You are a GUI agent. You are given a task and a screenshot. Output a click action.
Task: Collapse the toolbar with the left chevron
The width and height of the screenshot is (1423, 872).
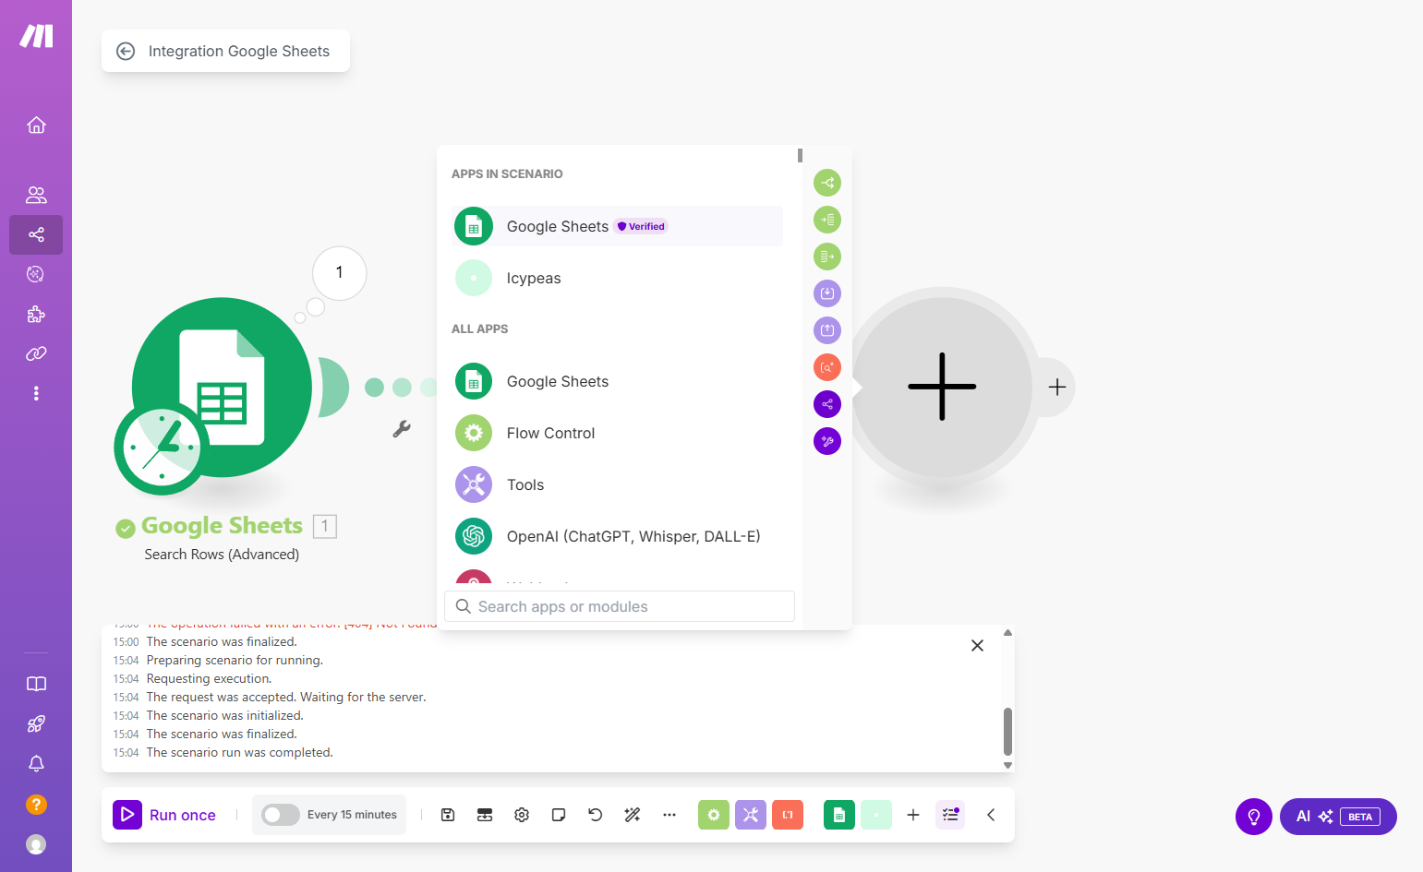(991, 815)
